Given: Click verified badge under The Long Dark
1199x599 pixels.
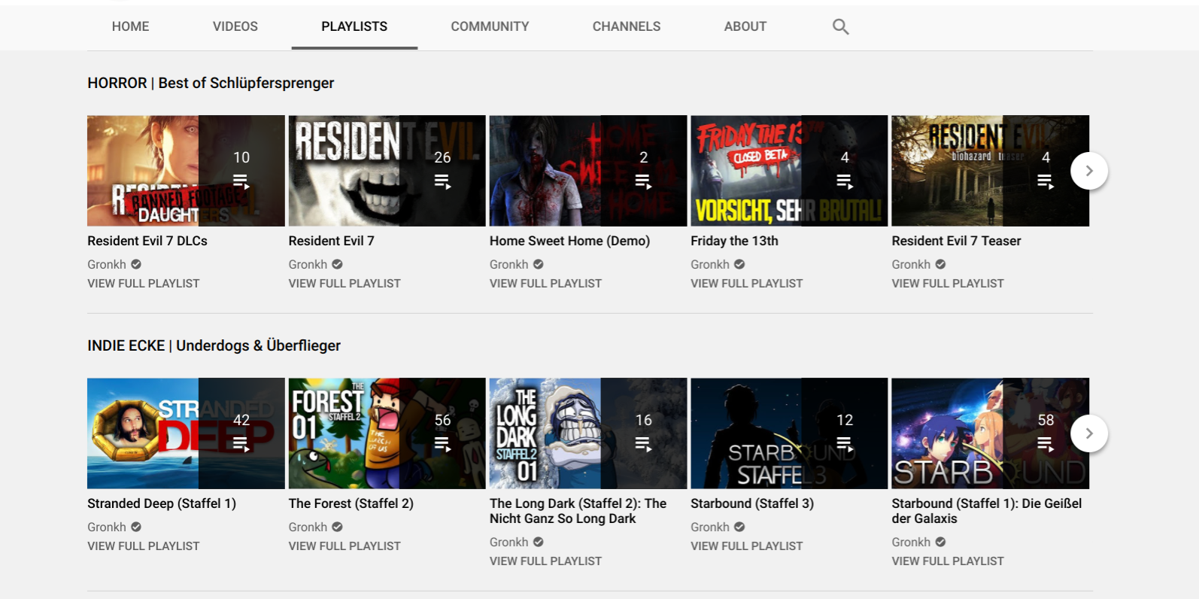Looking at the screenshot, I should 538,542.
